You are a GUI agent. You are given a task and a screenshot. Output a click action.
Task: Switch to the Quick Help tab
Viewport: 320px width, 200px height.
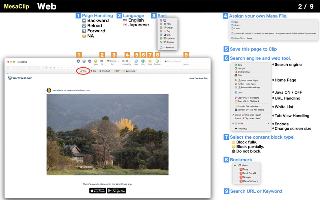click(129, 71)
